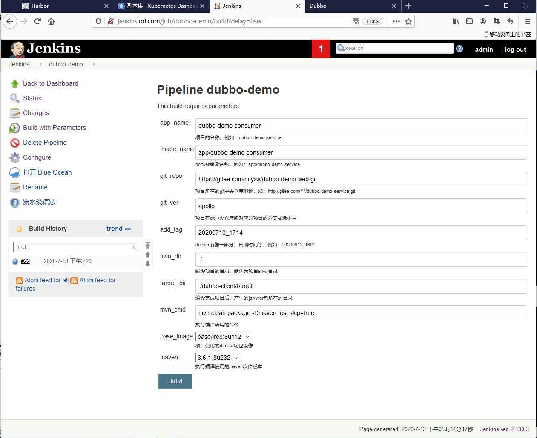Click the Jenkins search box
This screenshot has width=537, height=438.
pos(395,48)
